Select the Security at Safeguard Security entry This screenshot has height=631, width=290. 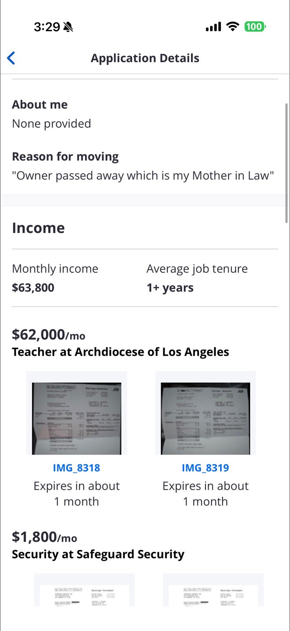(98, 554)
